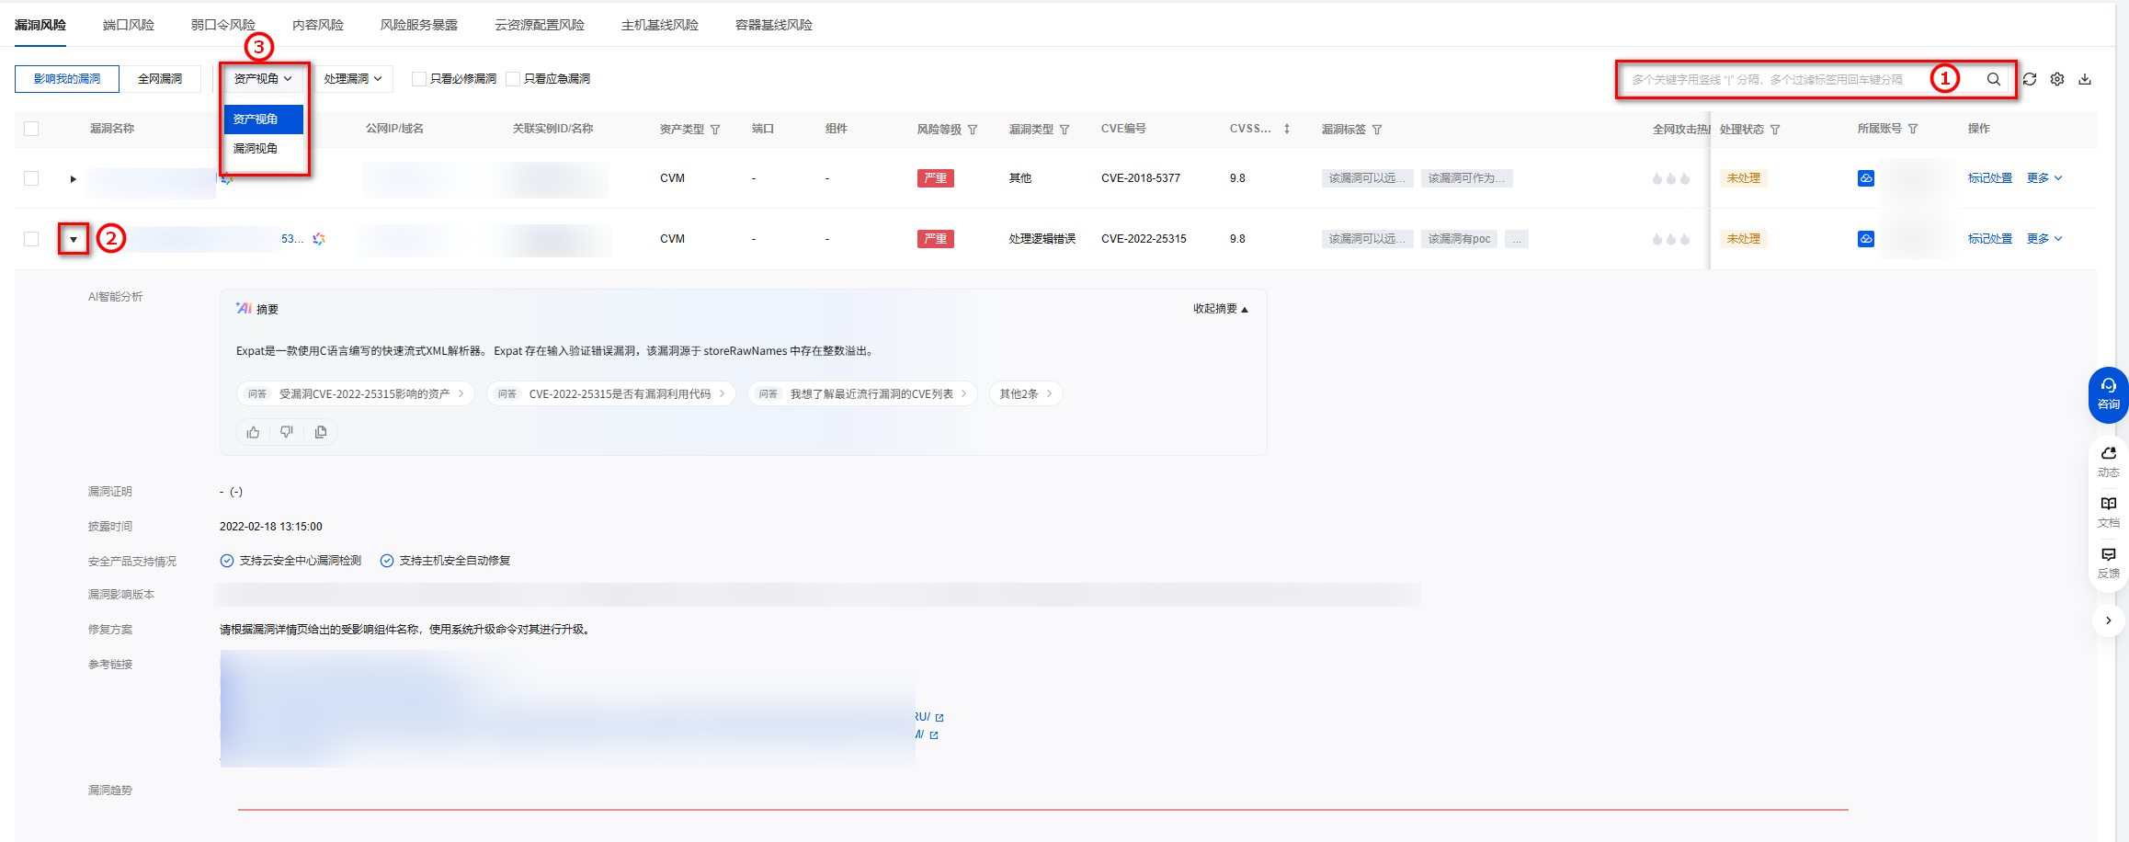2129x842 pixels.
Task: Show more tags via the ... chip
Action: point(1517,239)
